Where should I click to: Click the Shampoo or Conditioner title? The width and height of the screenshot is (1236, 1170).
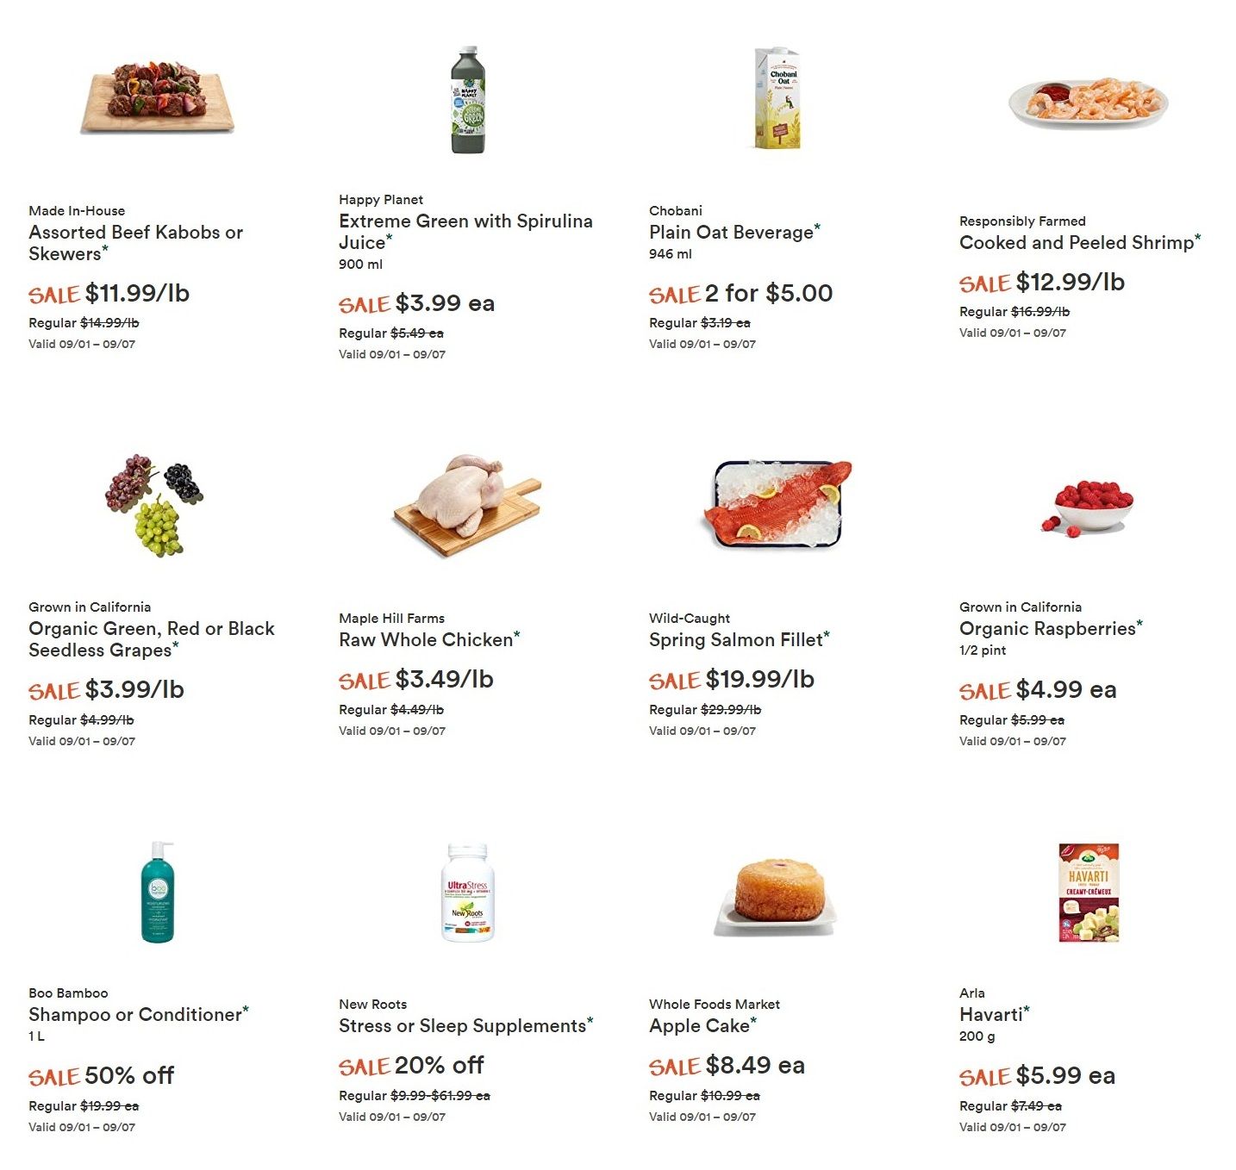(135, 1015)
